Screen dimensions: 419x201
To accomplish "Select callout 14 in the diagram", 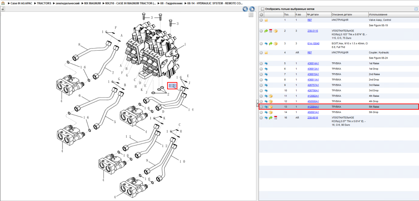I will (x=191, y=109).
